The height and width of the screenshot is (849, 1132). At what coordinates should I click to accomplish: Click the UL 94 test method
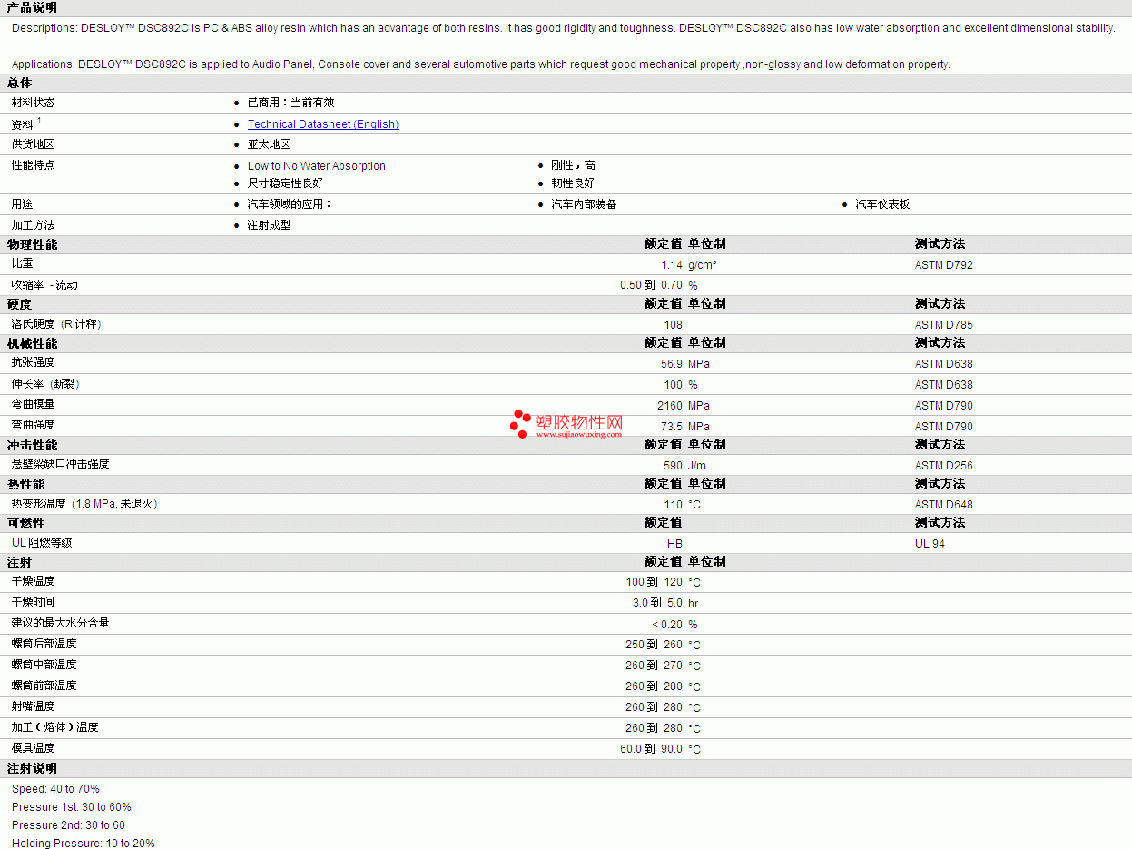pos(930,544)
